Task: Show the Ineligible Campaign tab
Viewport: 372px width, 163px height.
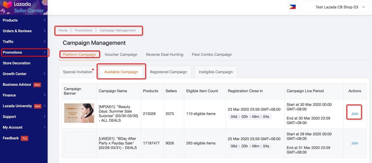Action: click(216, 72)
